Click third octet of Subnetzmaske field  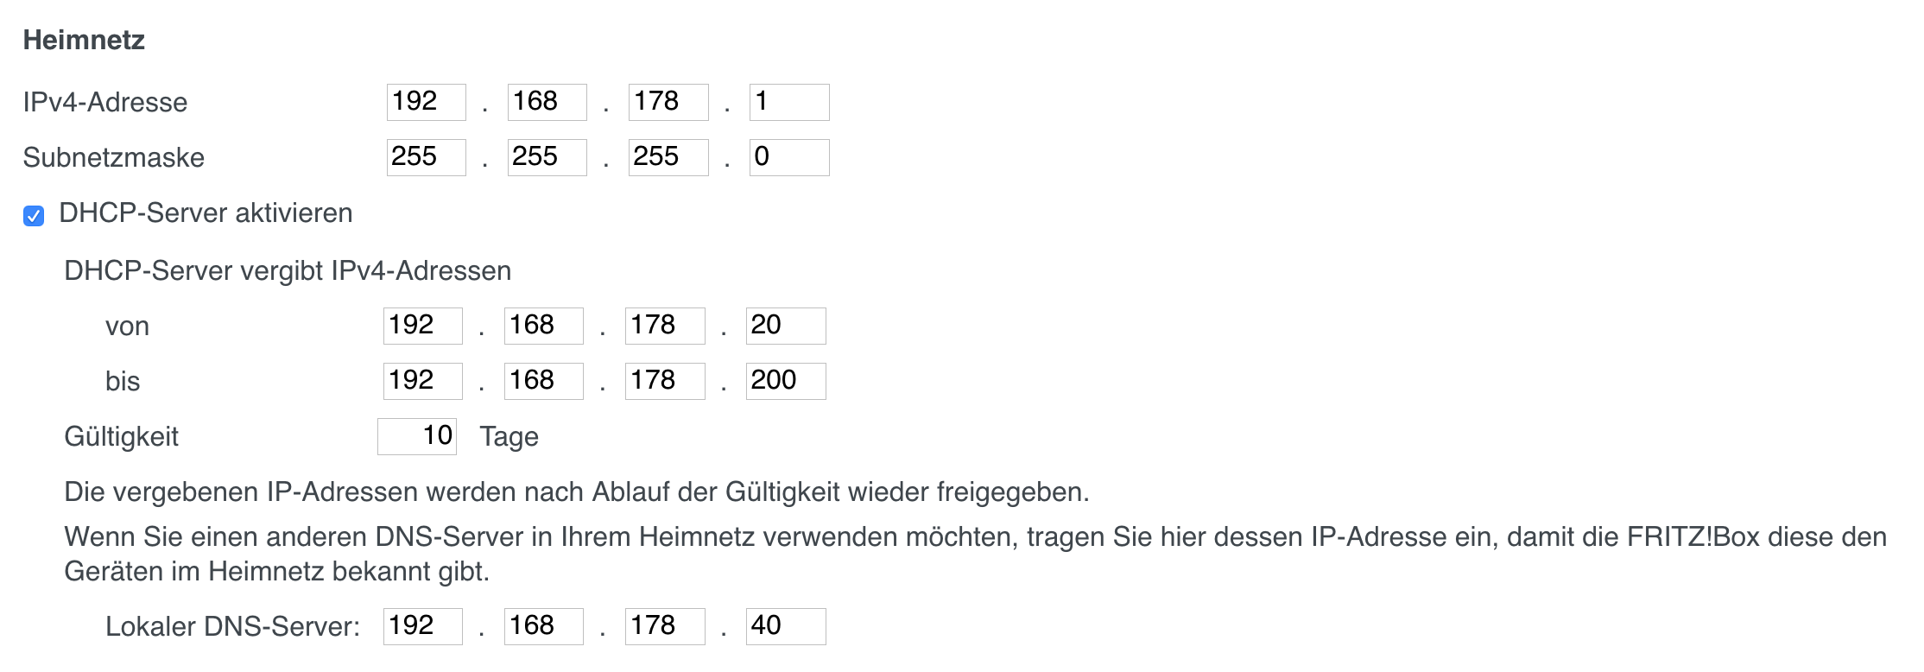click(x=668, y=157)
